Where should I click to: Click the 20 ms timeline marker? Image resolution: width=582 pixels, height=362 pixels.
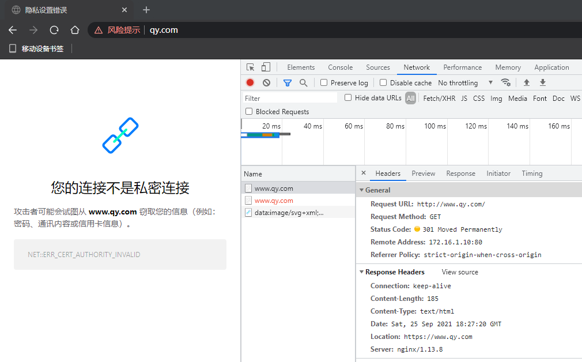point(271,126)
